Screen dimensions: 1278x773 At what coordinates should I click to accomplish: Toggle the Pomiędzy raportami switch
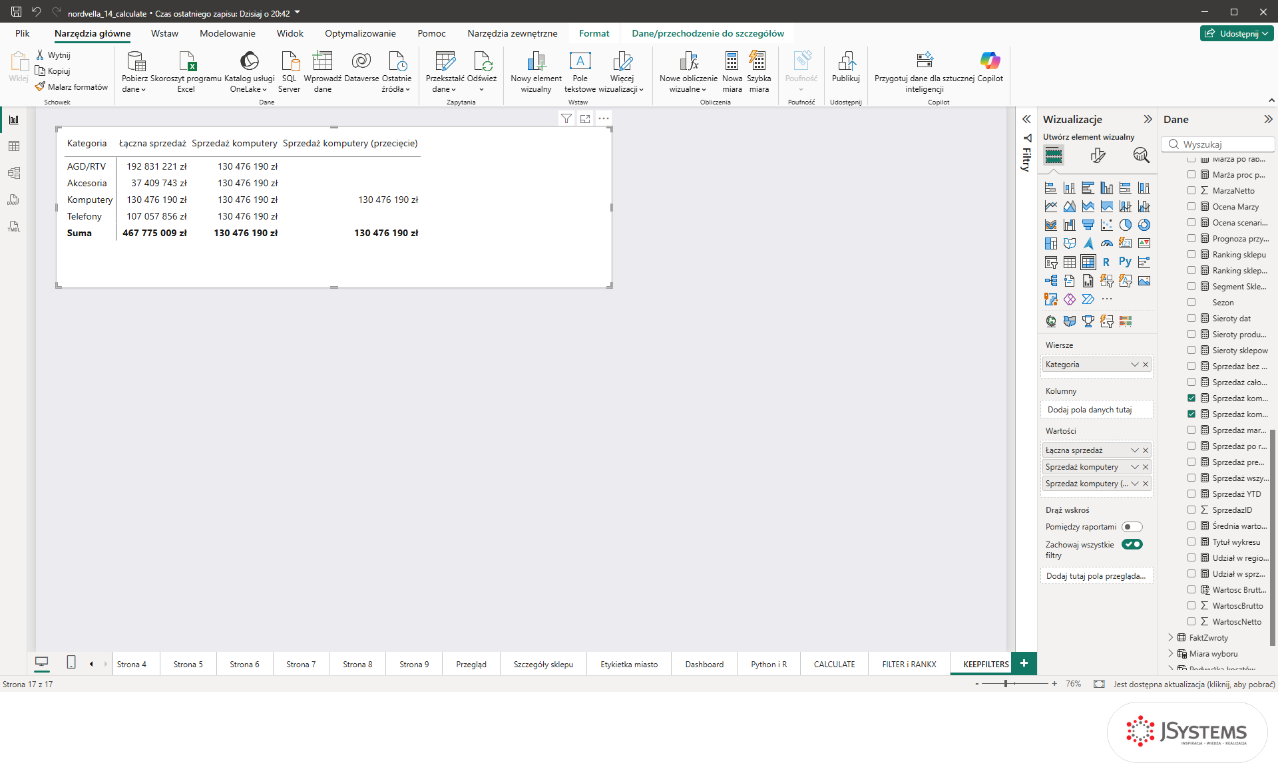pyautogui.click(x=1132, y=527)
